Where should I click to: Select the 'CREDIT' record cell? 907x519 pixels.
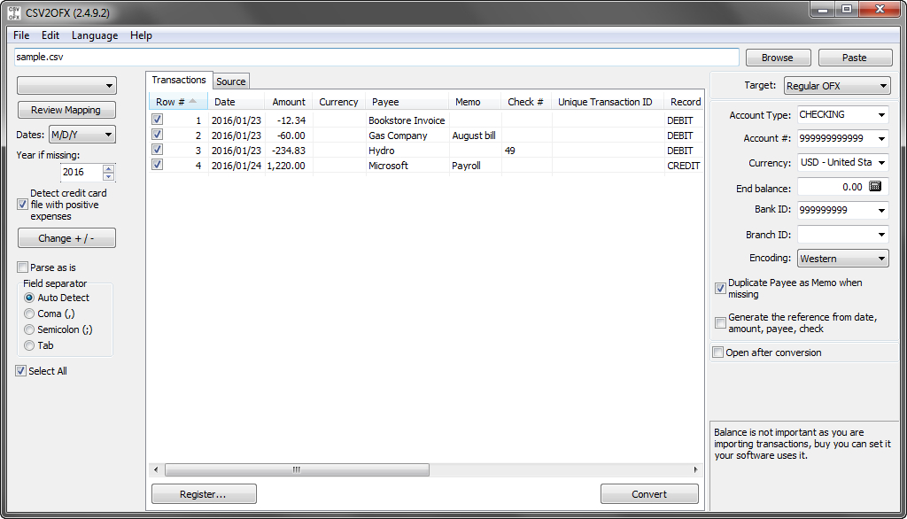683,166
